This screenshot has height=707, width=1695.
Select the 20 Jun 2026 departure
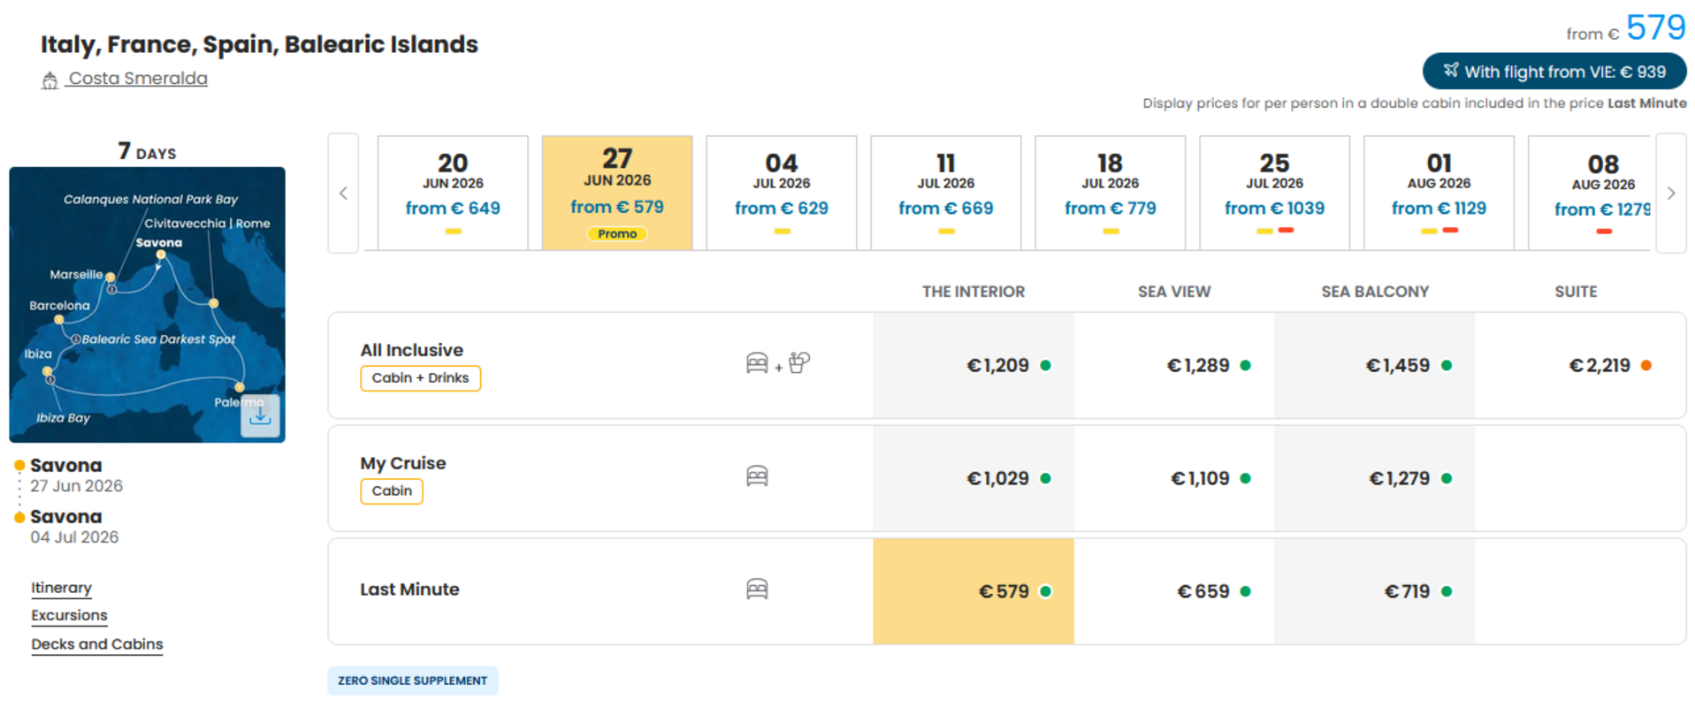453,193
